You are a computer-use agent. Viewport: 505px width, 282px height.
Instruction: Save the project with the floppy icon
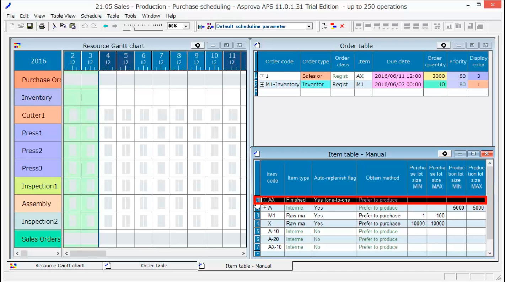(30, 26)
